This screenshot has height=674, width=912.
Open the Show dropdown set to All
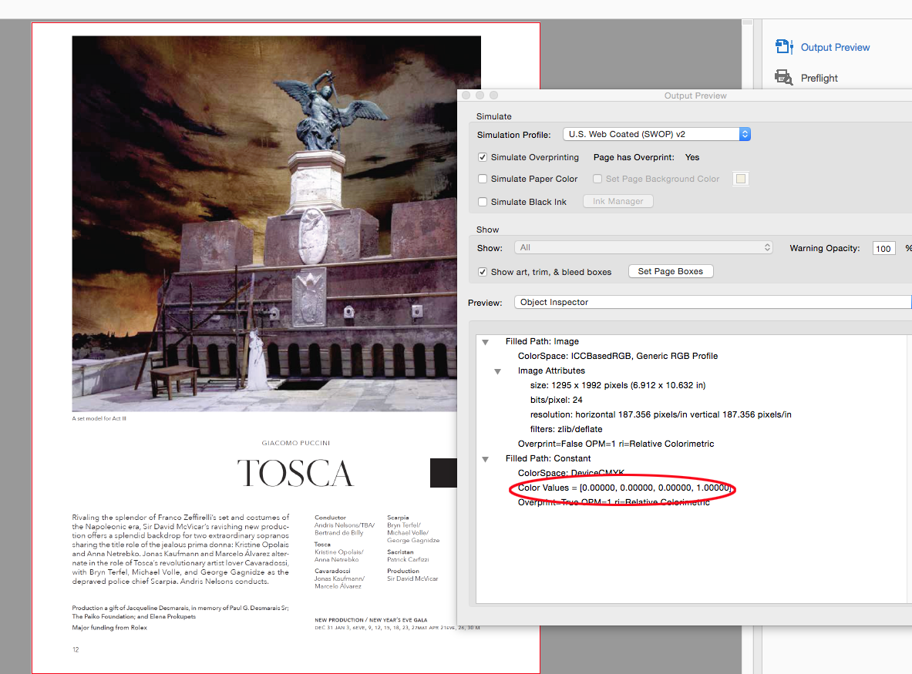[643, 247]
